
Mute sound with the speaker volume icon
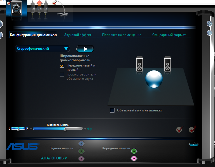89,129
